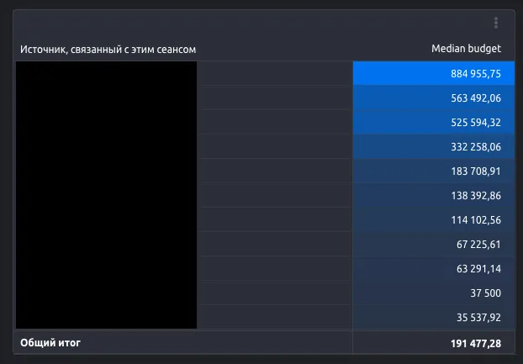Click the last row value 35 537,92

476,317
